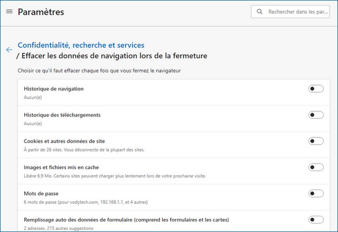The image size is (338, 232).
Task: Click the Mots de passe row label
Action: [41, 194]
